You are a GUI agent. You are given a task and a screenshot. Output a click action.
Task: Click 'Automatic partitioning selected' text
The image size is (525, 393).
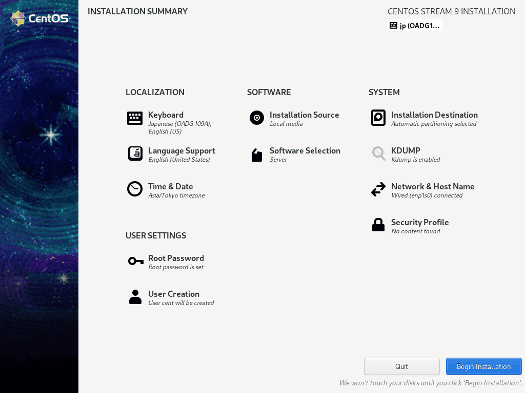(434, 124)
